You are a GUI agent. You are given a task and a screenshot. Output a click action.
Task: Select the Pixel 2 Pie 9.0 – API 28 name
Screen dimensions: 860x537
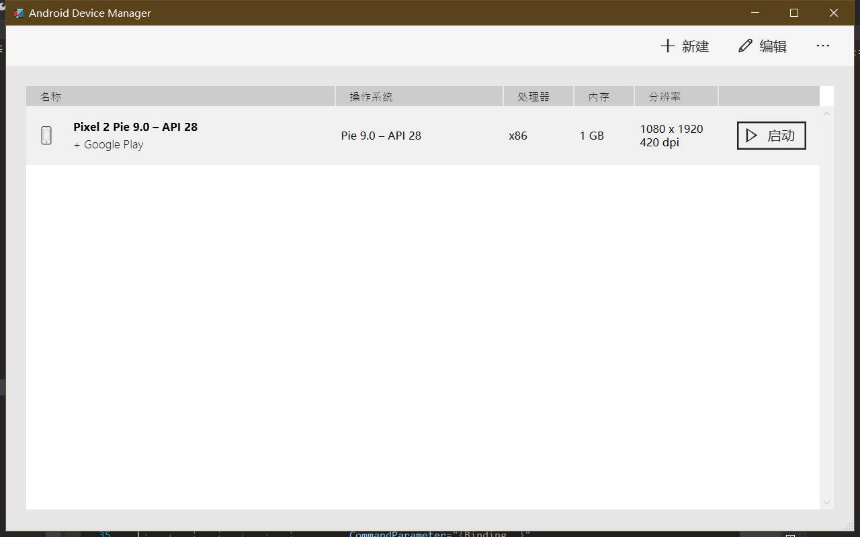136,127
